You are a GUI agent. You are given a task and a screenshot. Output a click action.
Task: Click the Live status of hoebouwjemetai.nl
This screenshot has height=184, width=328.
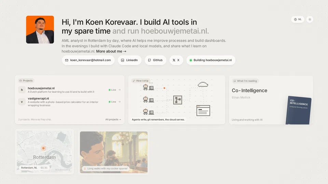112,90
